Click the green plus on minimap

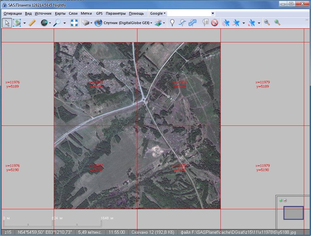281,200
